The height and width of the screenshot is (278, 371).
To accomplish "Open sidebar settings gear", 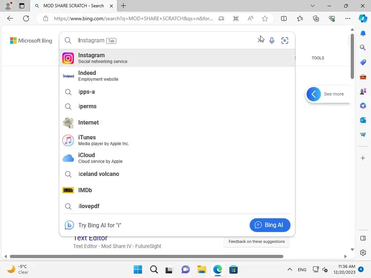I will [x=363, y=253].
